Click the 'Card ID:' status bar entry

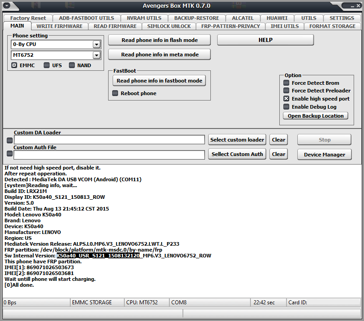(x=323, y=303)
